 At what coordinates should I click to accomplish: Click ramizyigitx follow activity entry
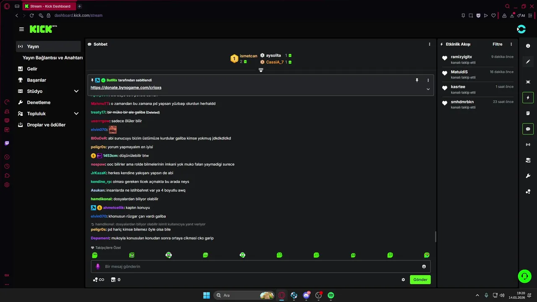click(478, 60)
